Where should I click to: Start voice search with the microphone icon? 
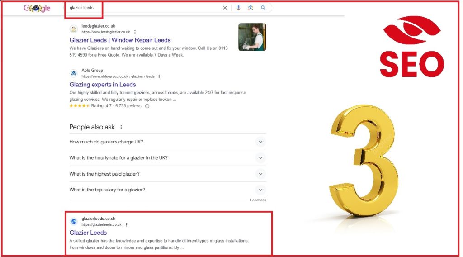coord(238,8)
